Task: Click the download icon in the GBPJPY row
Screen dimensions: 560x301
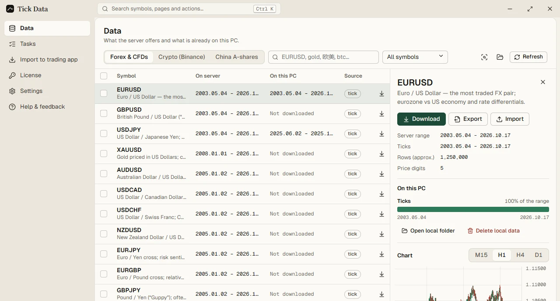Action: [x=381, y=294]
